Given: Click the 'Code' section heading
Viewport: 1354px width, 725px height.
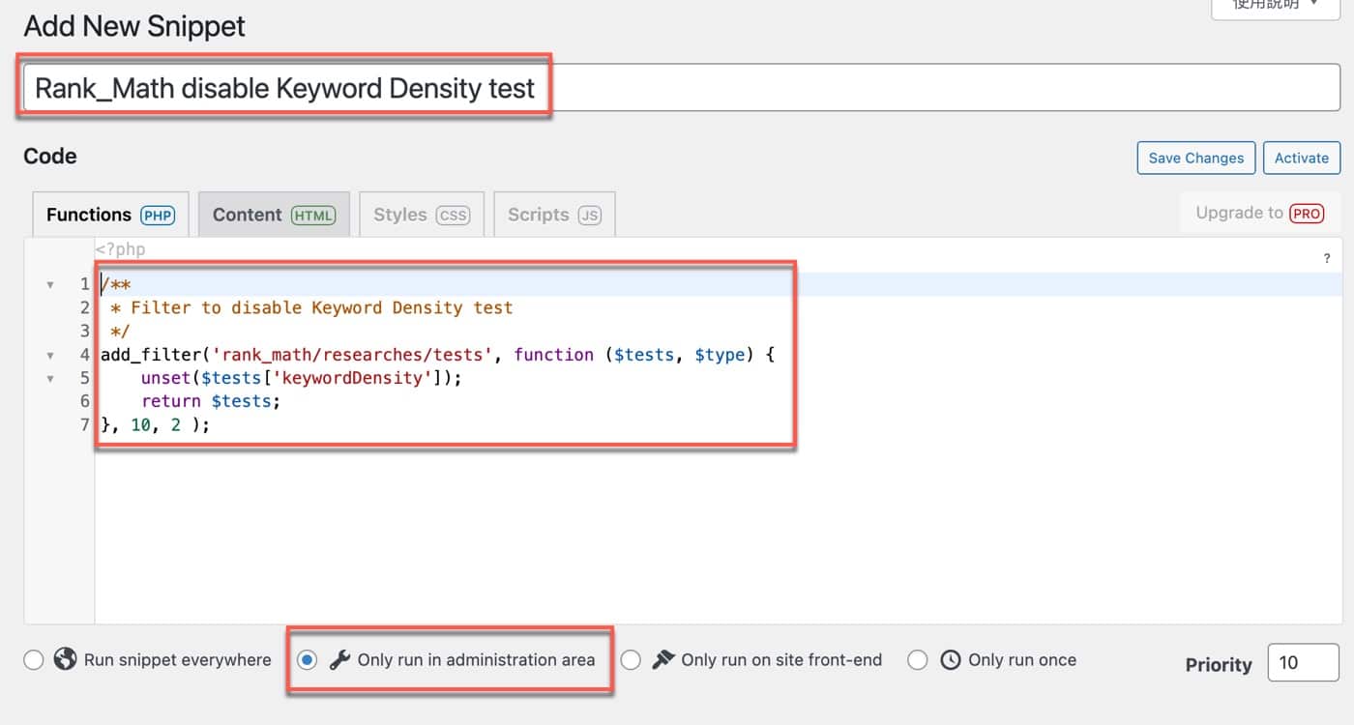Looking at the screenshot, I should coord(50,156).
